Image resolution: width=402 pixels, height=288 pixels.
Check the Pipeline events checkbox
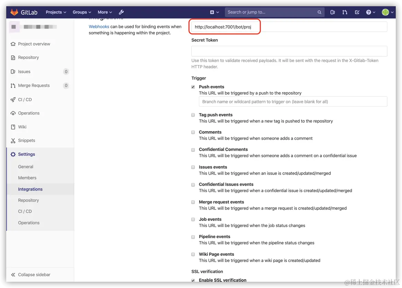tap(193, 237)
